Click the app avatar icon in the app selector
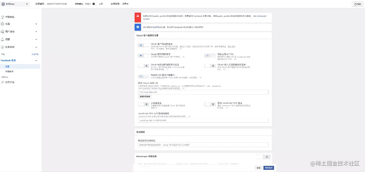 point(3,4)
